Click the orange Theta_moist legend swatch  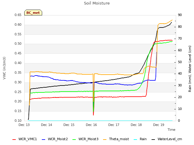click(105, 140)
